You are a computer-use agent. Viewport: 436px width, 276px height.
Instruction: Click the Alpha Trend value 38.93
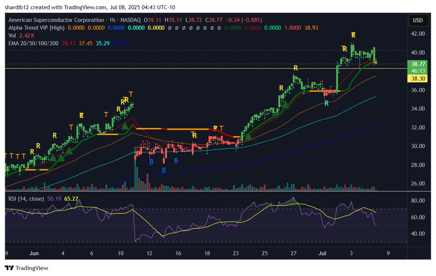tap(311, 28)
